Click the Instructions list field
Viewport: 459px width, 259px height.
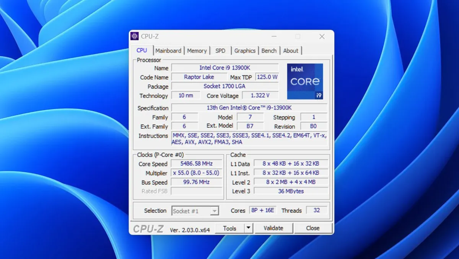coord(249,138)
